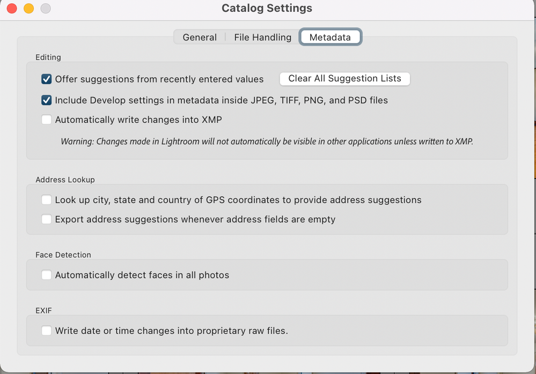Minimize the Catalog Settings window
The width and height of the screenshot is (536, 374).
tap(29, 9)
